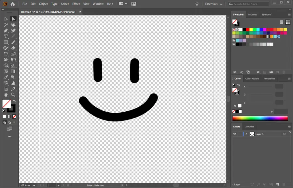The width and height of the screenshot is (293, 188).
Task: Click the Layer 1 target circle
Action: tap(284, 134)
